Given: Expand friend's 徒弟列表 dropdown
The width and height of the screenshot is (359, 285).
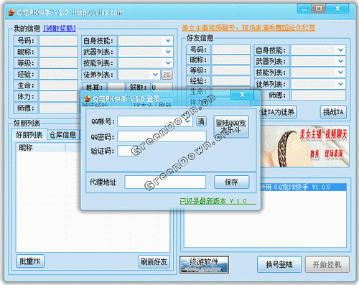Looking at the screenshot, I should pos(340,84).
